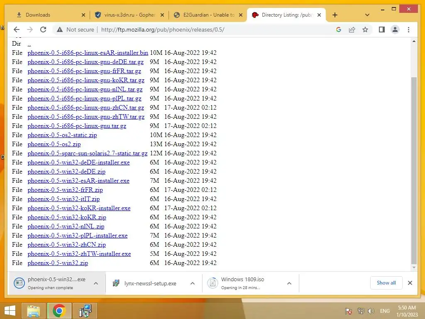Open phoenix-0.5-i686-pc-linux-gnu-zhTW.tar.gz link
The width and height of the screenshot is (425, 319).
point(86,117)
